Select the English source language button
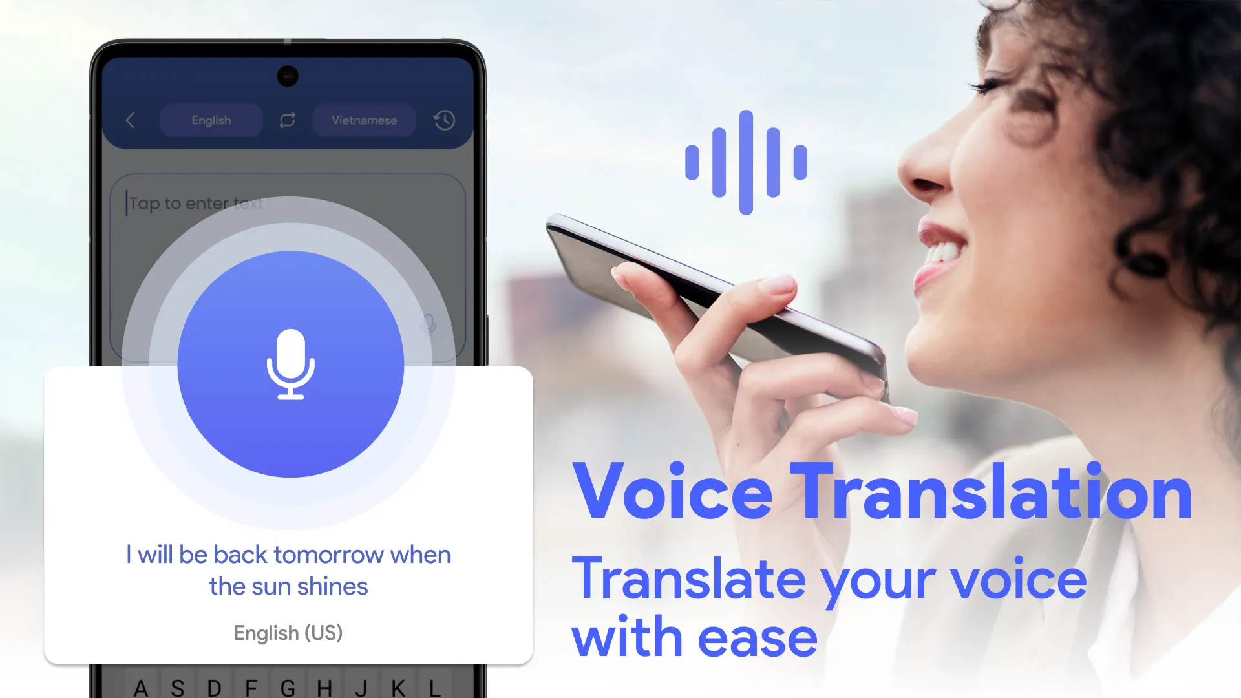 pos(211,120)
